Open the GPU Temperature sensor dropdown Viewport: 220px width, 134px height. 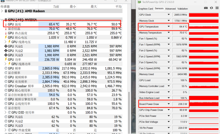(x=169, y=27)
